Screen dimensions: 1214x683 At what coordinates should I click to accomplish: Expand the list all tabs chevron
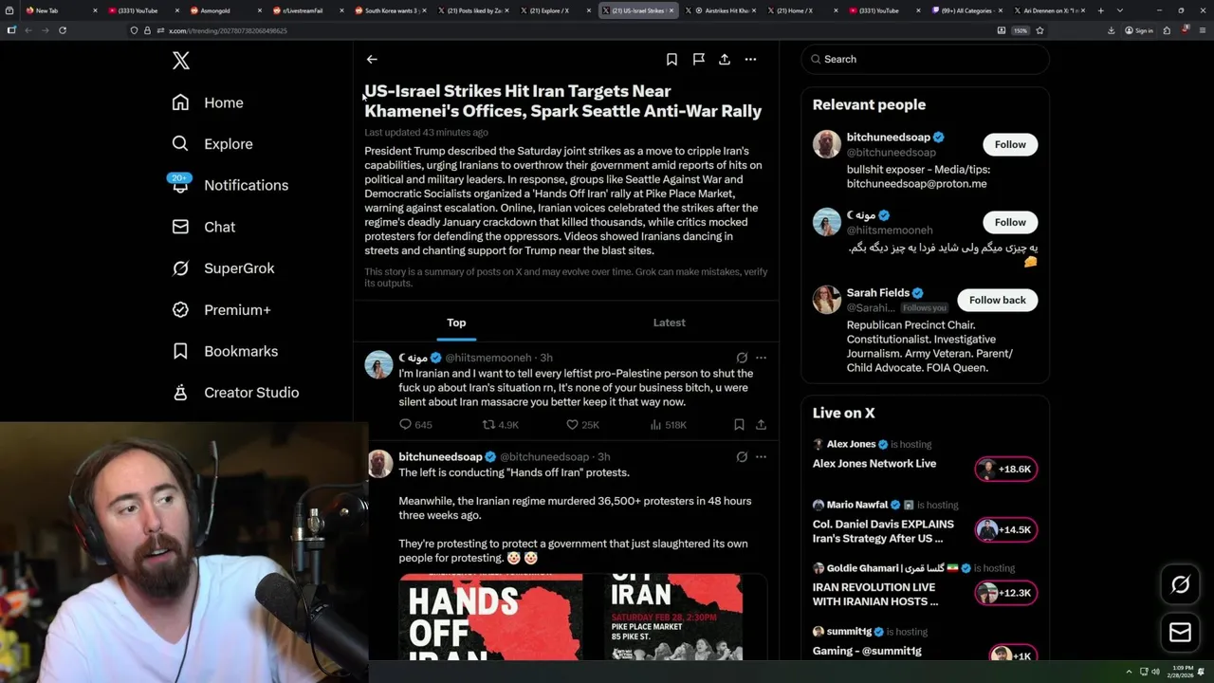(1118, 10)
